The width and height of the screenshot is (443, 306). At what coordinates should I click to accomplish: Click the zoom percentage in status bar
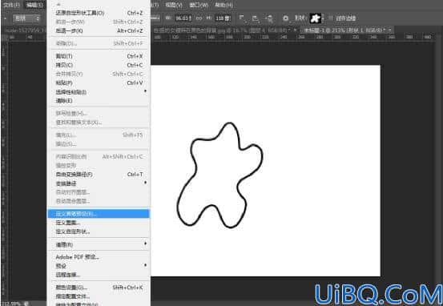coord(11,304)
